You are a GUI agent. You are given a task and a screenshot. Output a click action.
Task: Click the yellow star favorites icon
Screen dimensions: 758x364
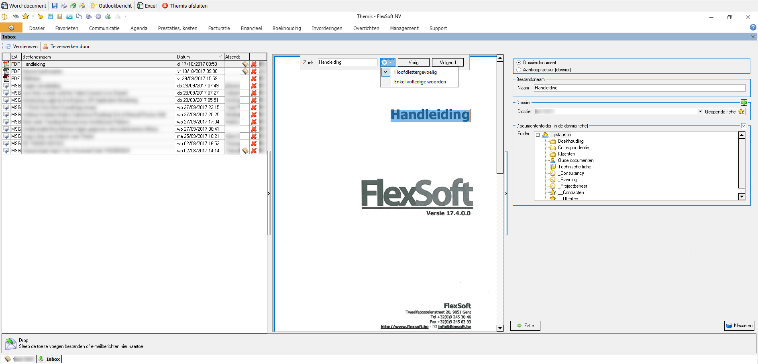26,16
